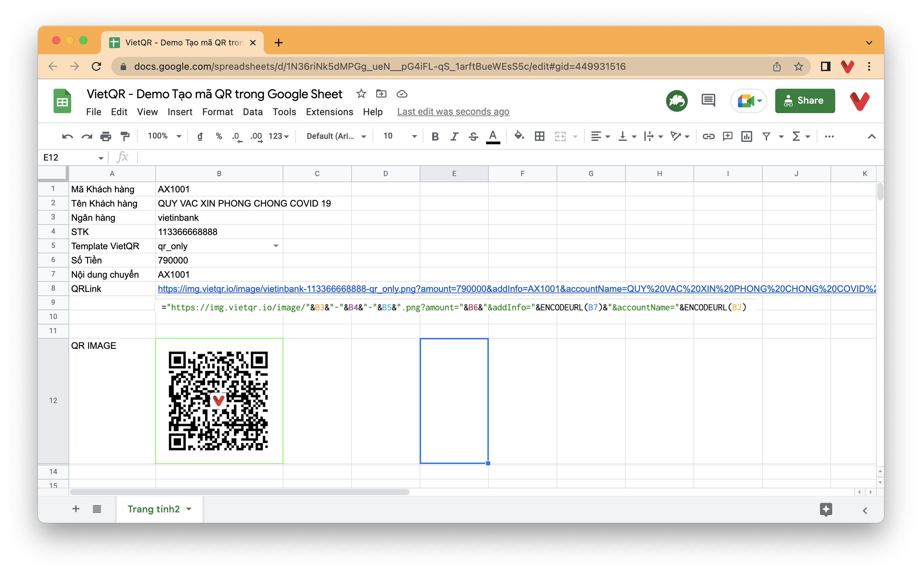Insert a chart from toolbar
This screenshot has height=573, width=922.
point(746,136)
